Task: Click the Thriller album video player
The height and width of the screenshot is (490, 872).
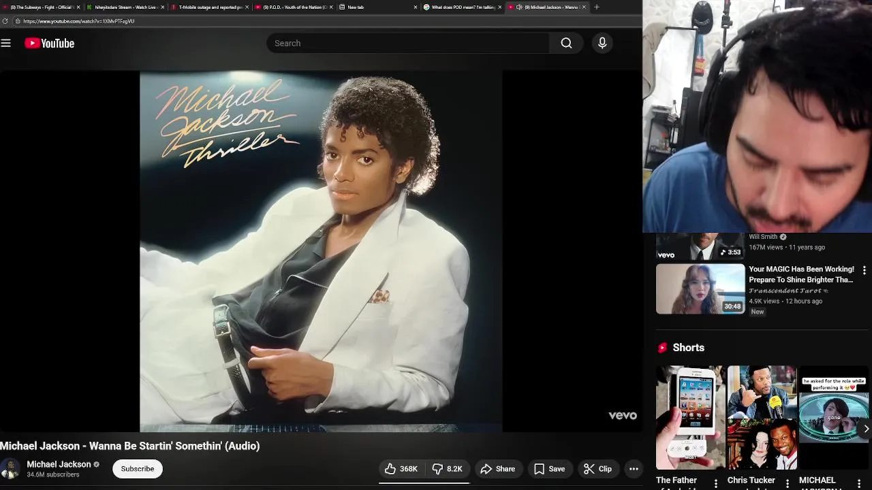Action: click(321, 251)
